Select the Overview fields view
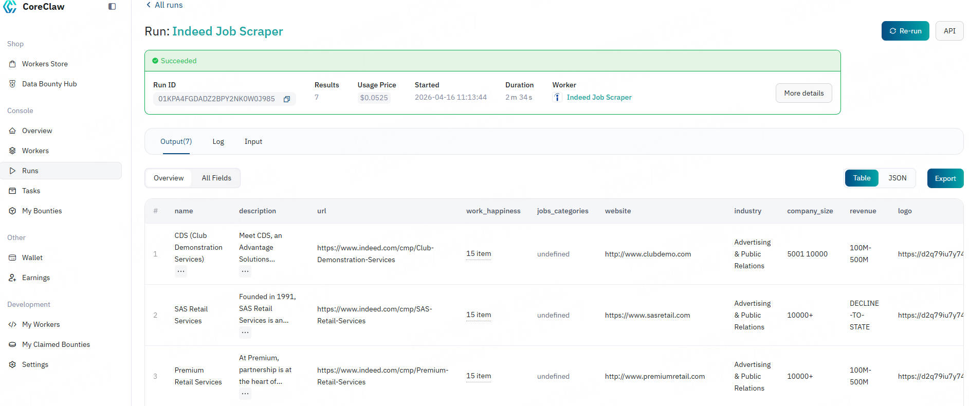 169,178
